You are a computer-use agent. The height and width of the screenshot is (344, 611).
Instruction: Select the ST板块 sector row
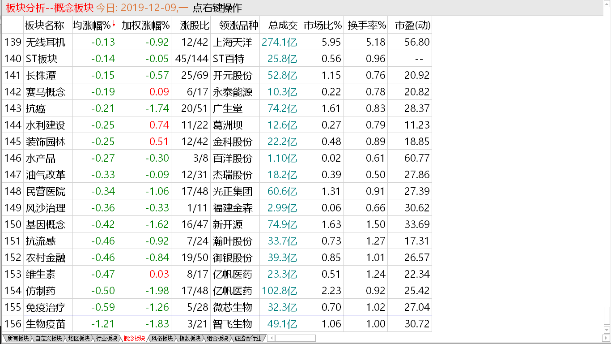217,59
